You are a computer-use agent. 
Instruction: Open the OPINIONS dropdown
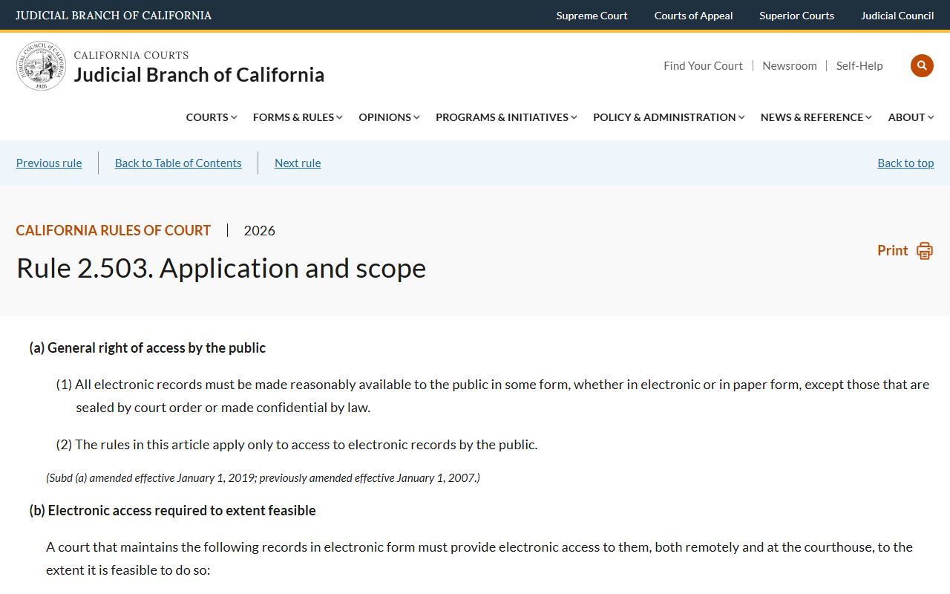(x=389, y=117)
